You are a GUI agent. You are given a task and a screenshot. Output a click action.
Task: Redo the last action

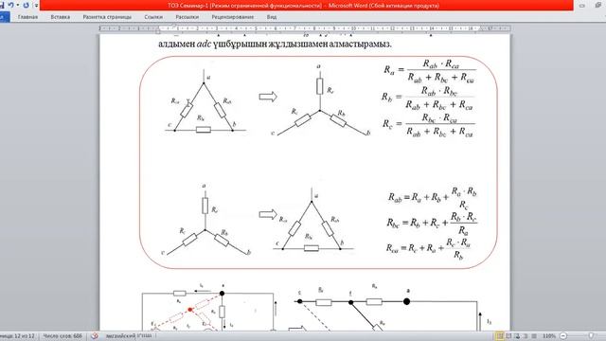[x=26, y=6]
